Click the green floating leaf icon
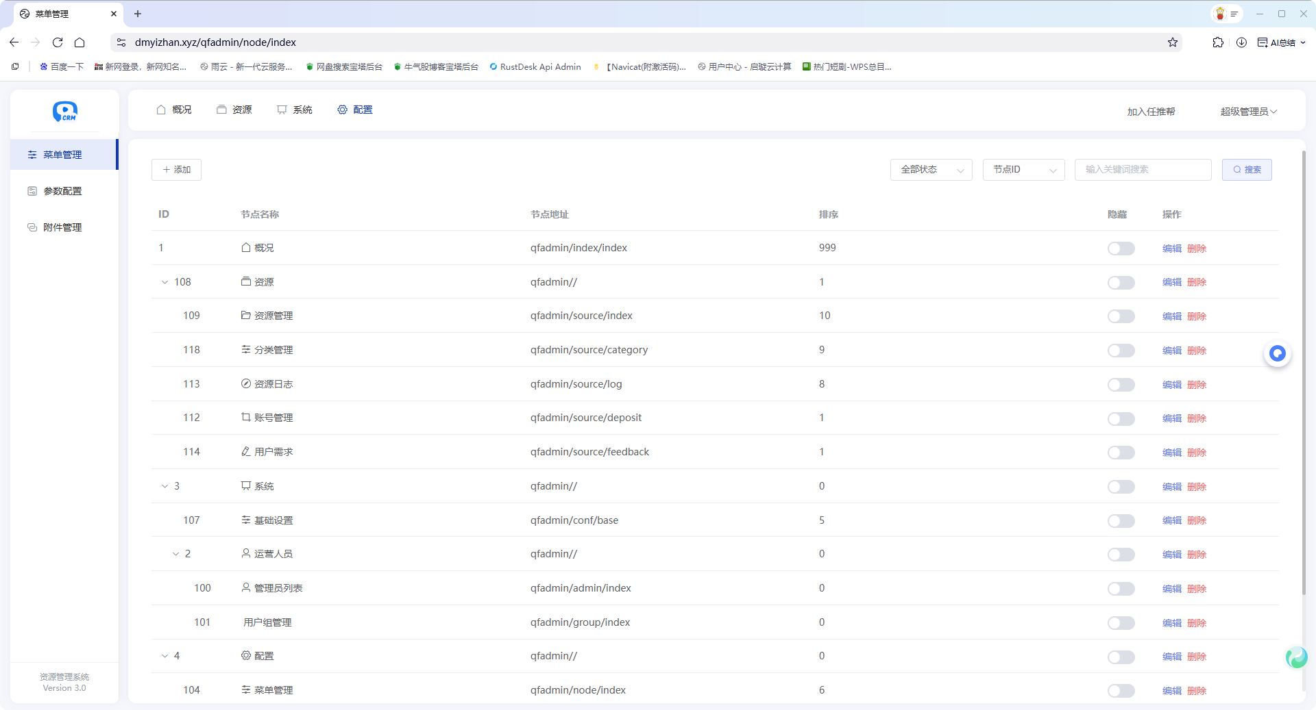Viewport: 1316px width, 710px height. click(1296, 657)
